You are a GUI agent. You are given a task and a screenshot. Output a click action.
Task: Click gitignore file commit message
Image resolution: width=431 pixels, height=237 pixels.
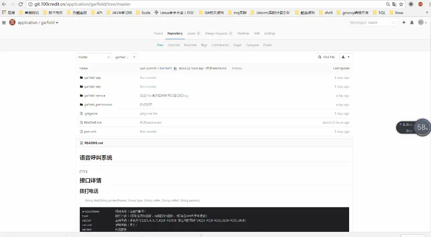(x=148, y=114)
